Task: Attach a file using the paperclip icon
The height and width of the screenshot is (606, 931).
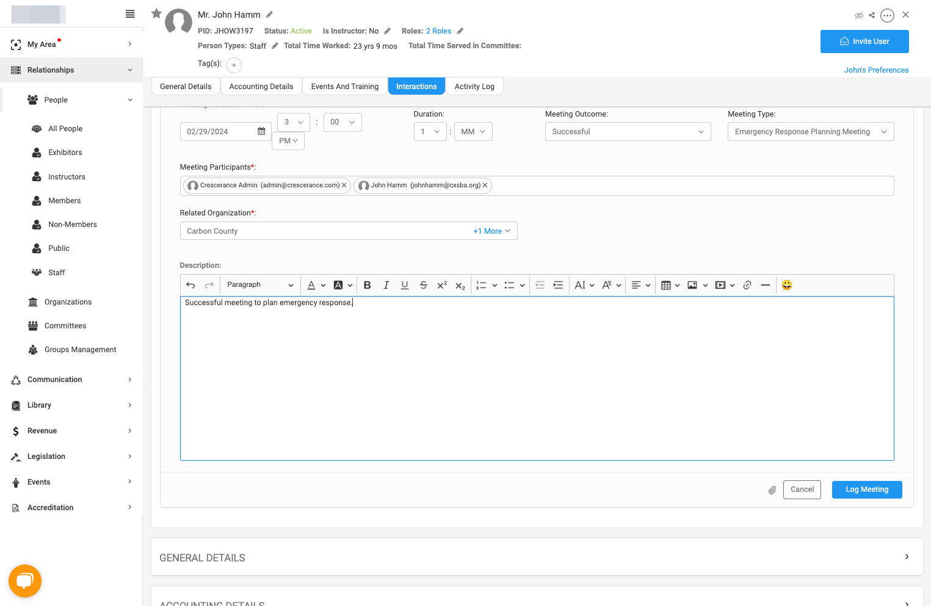Action: coord(772,490)
